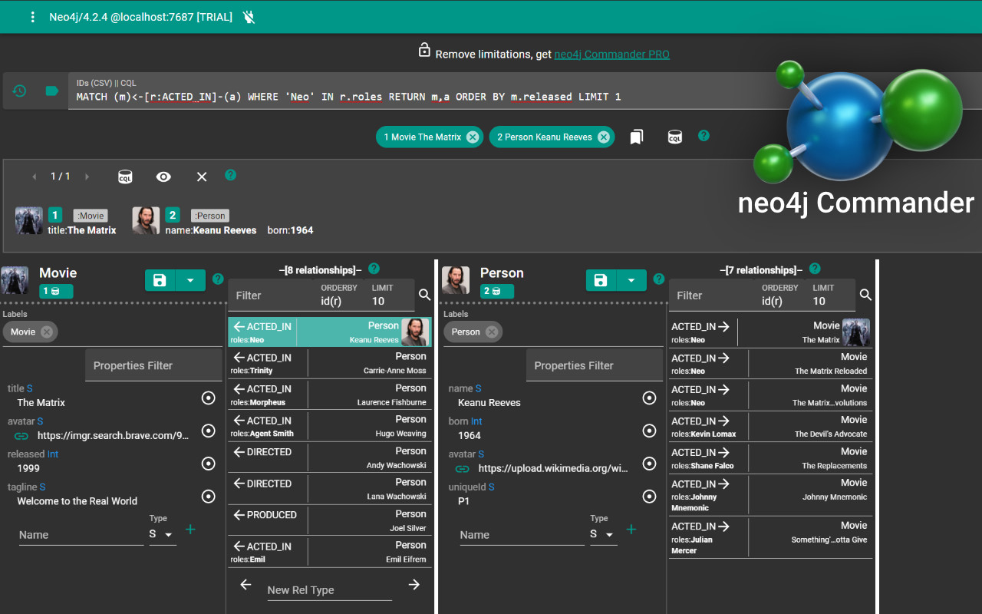The image size is (982, 614).
Task: Open the three-dot main menu
Action: pyautogui.click(x=32, y=17)
